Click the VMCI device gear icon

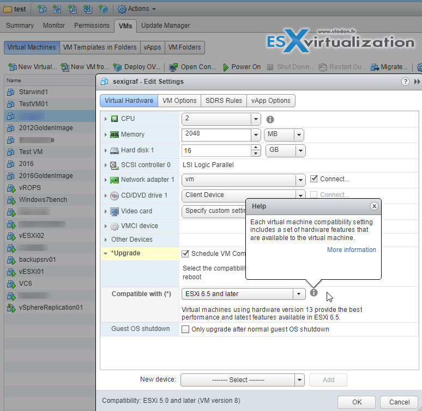pyautogui.click(x=114, y=226)
